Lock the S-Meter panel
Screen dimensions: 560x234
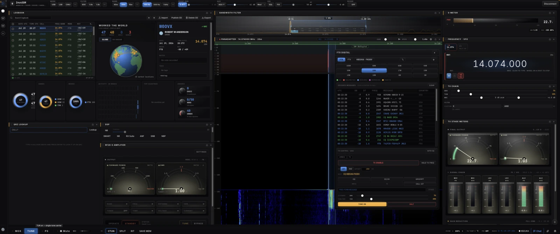[549, 13]
